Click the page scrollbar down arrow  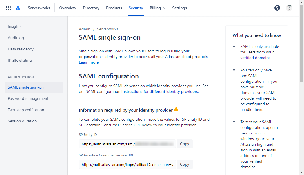coord(302,172)
